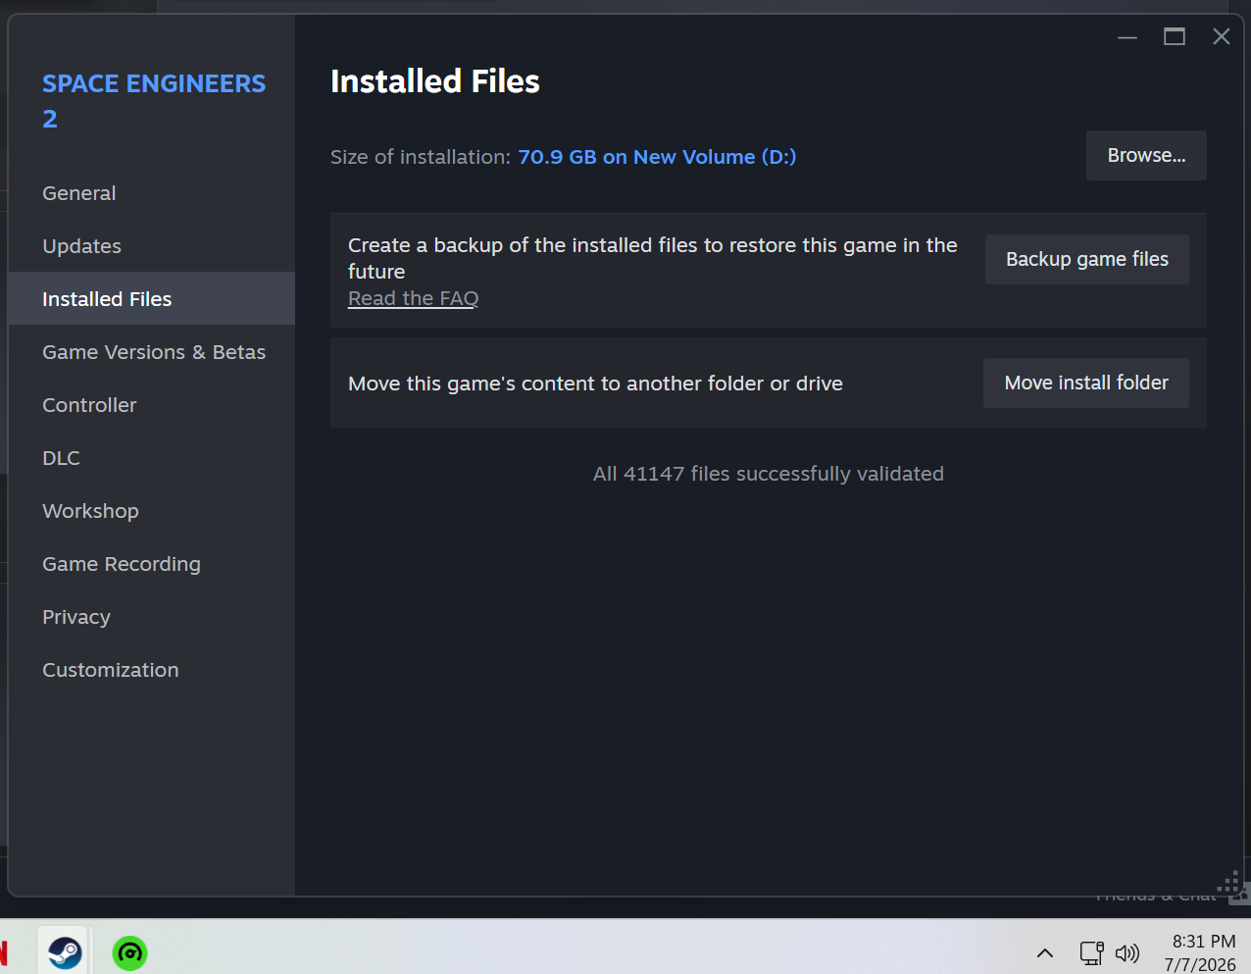Click the SPACE ENGINEERS 2 title

coord(154,101)
